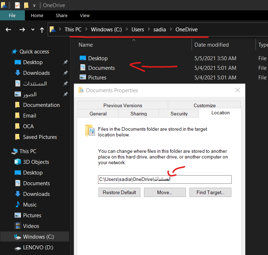
Task: Click Windows (C:) in the breadcrumb path
Action: [106, 30]
